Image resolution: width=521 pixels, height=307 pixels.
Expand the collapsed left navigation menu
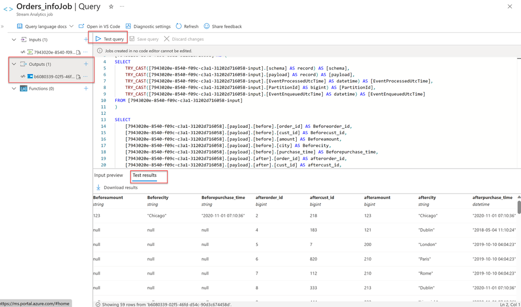[x=2, y=26]
